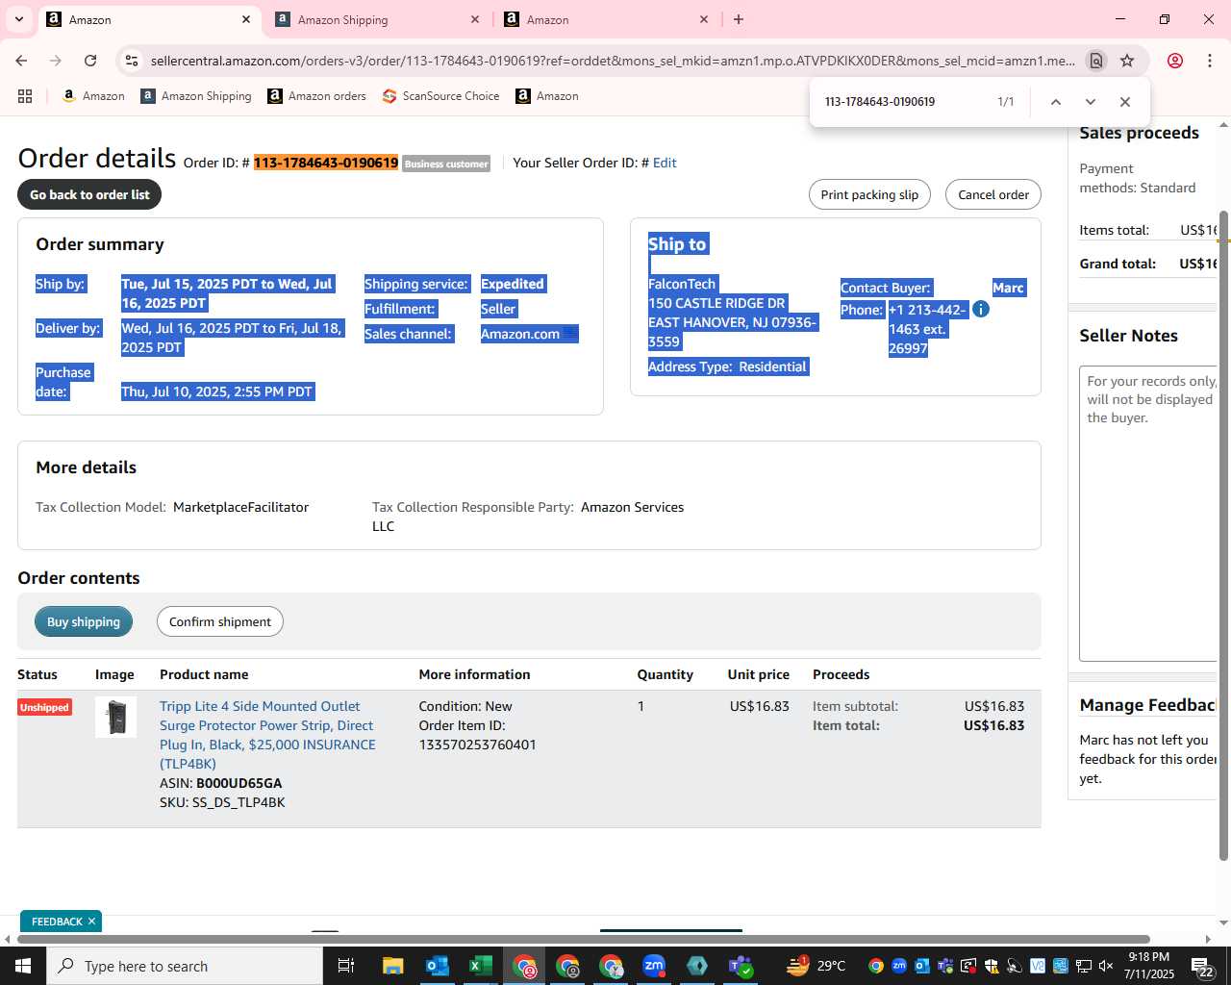Image resolution: width=1231 pixels, height=985 pixels.
Task: Click the highlighted Order ID 113-1784643-0190619
Action: pos(326,163)
